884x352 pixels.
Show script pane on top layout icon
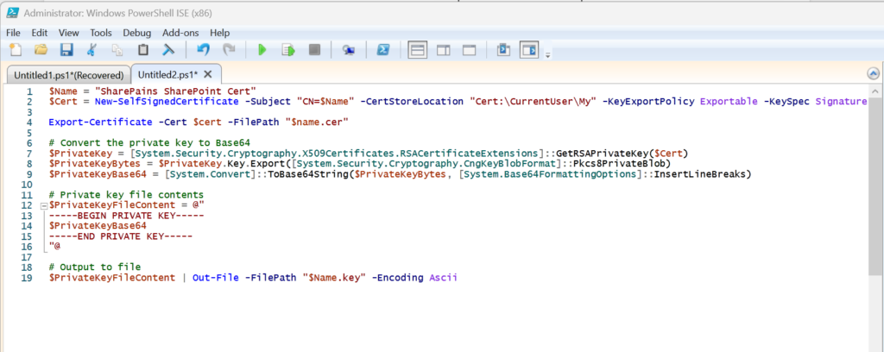[x=417, y=50]
